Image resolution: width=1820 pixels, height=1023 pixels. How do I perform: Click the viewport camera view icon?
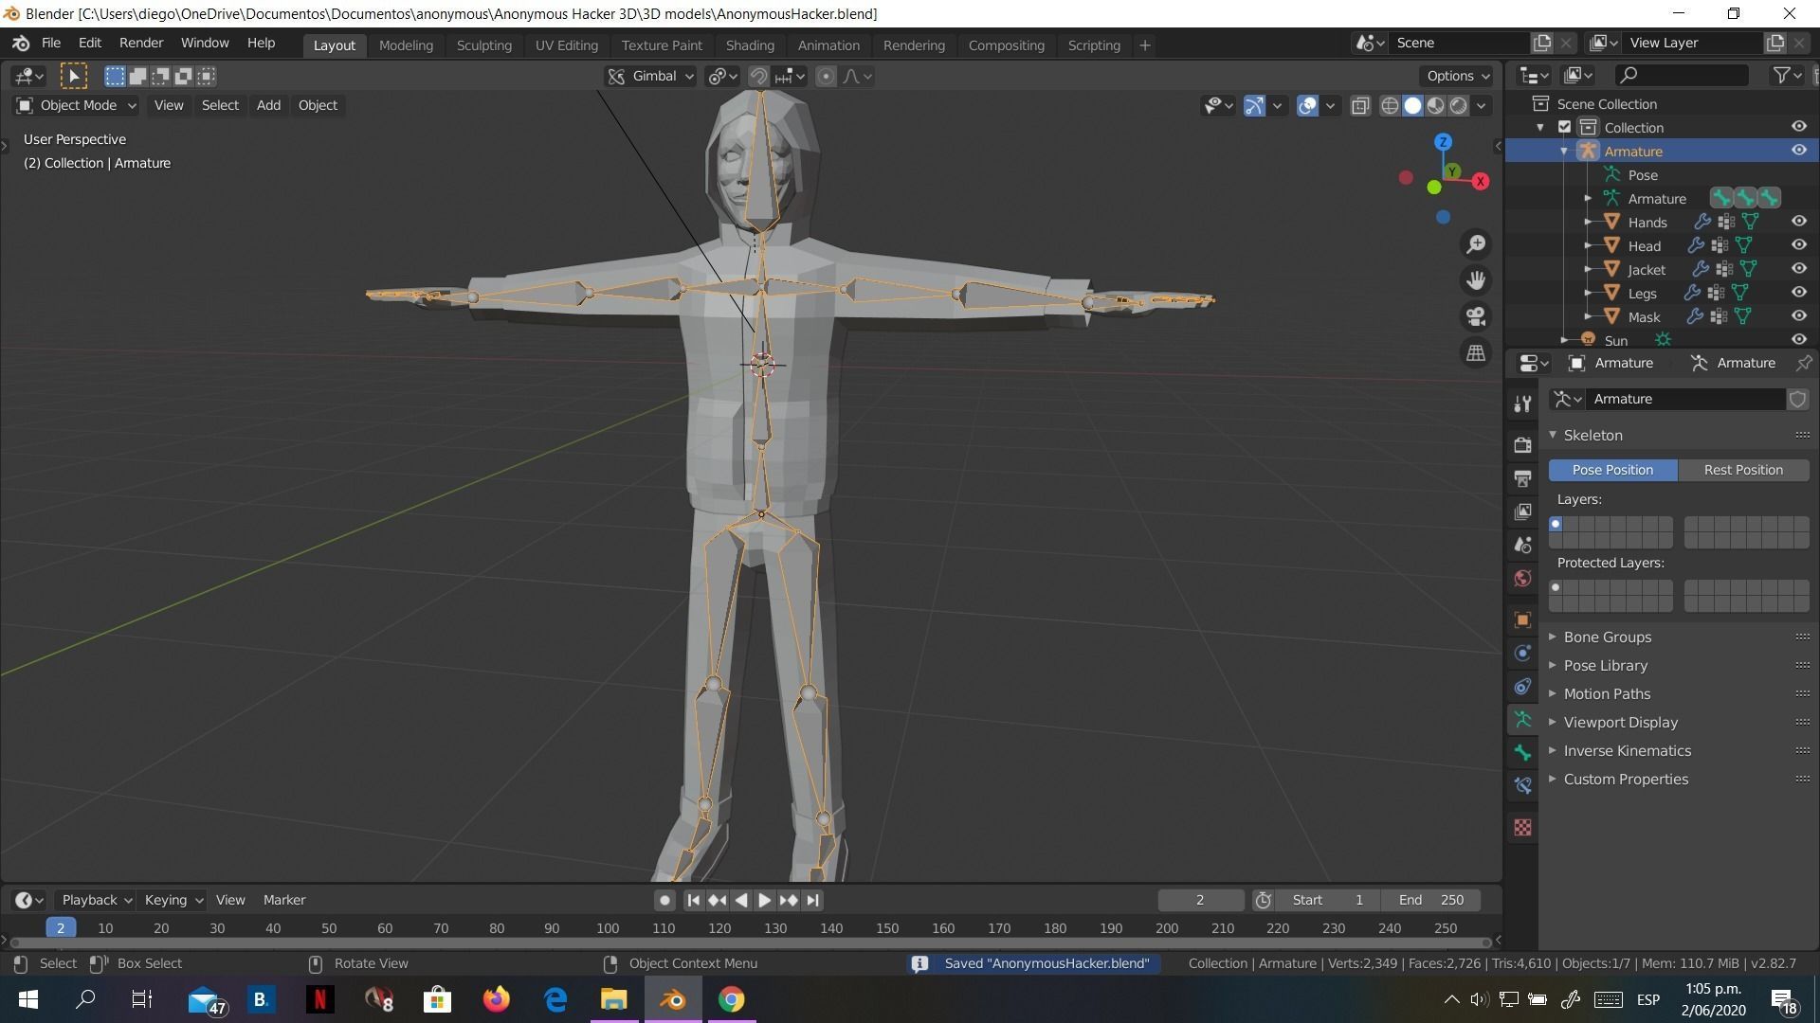click(x=1476, y=316)
